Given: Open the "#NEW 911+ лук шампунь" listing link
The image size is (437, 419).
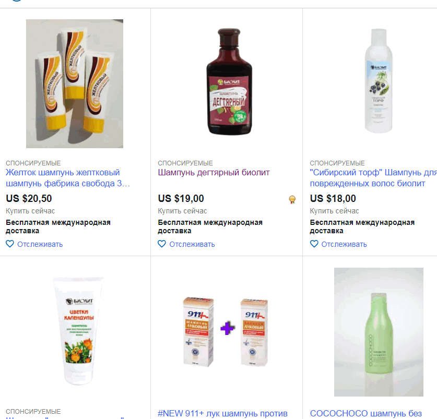Looking at the screenshot, I should click(x=222, y=413).
